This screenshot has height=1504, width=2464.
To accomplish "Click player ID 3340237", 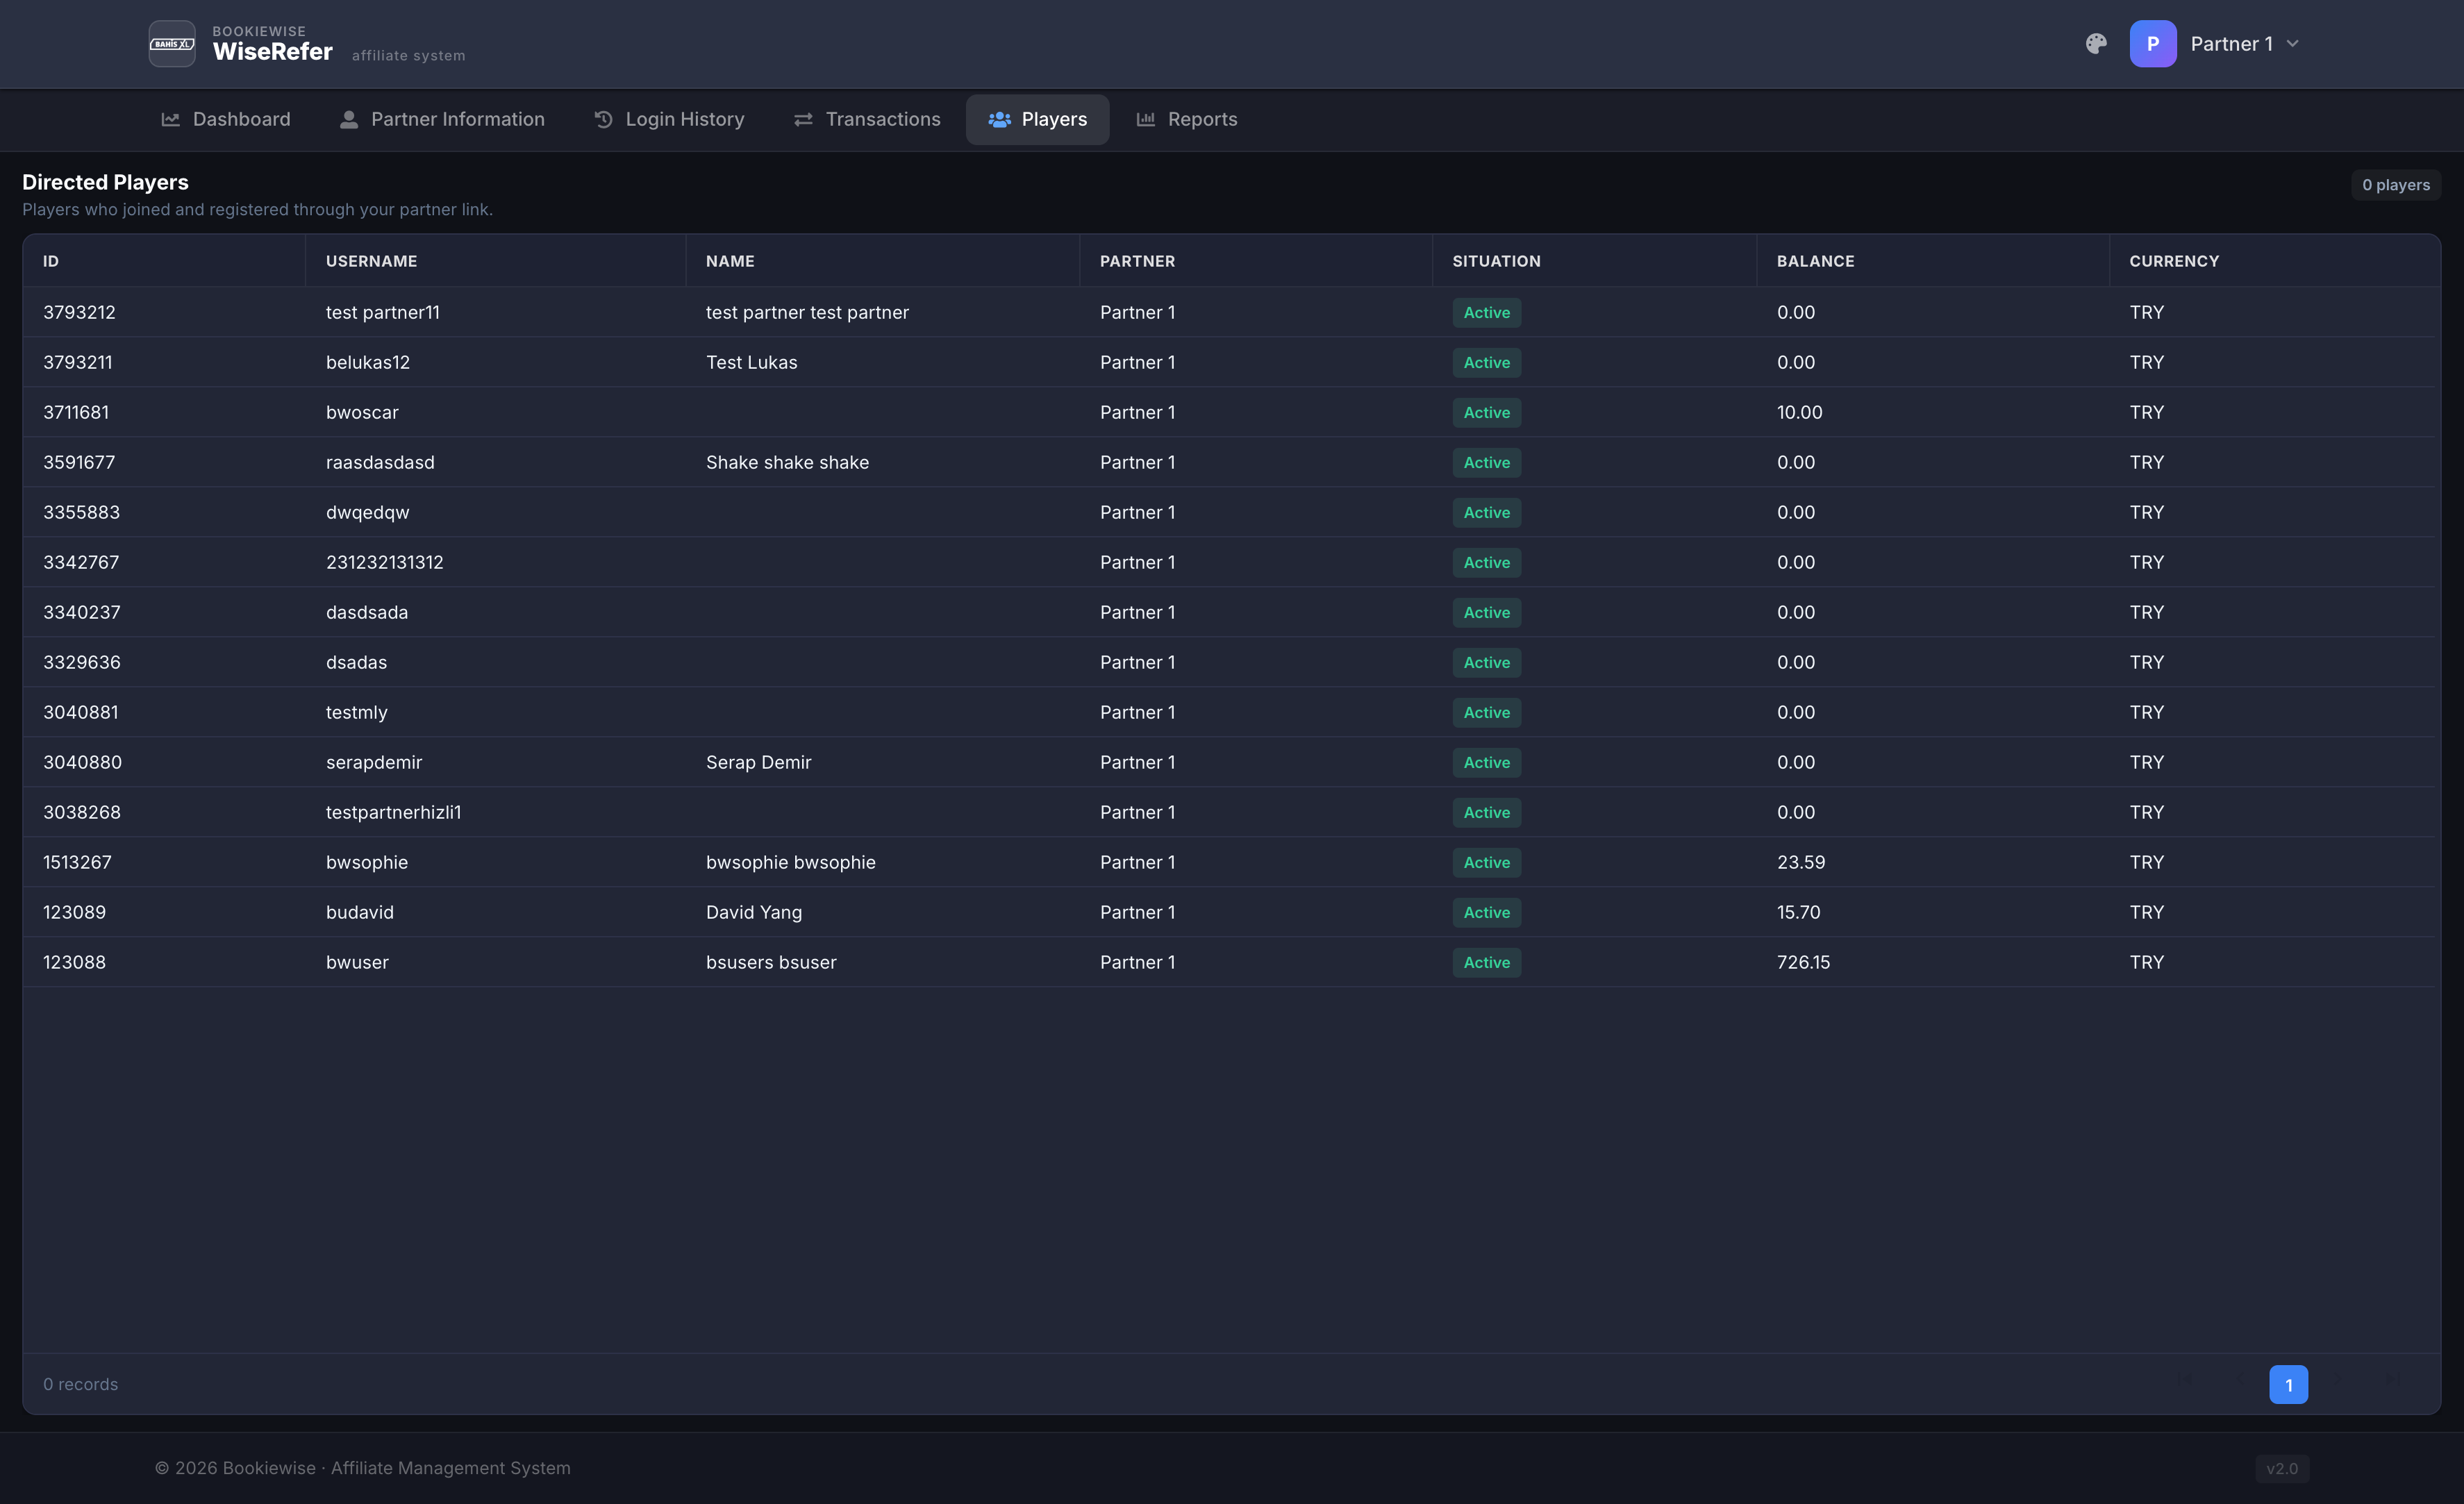I will click(x=82, y=612).
